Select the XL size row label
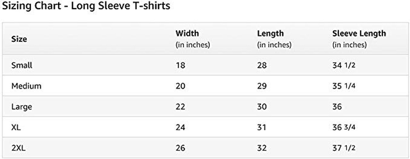Screen dimensions: 410x159 coord(16,127)
